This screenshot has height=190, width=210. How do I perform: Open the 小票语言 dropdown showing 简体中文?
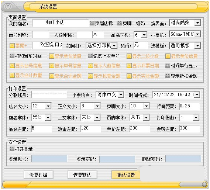point(110,95)
